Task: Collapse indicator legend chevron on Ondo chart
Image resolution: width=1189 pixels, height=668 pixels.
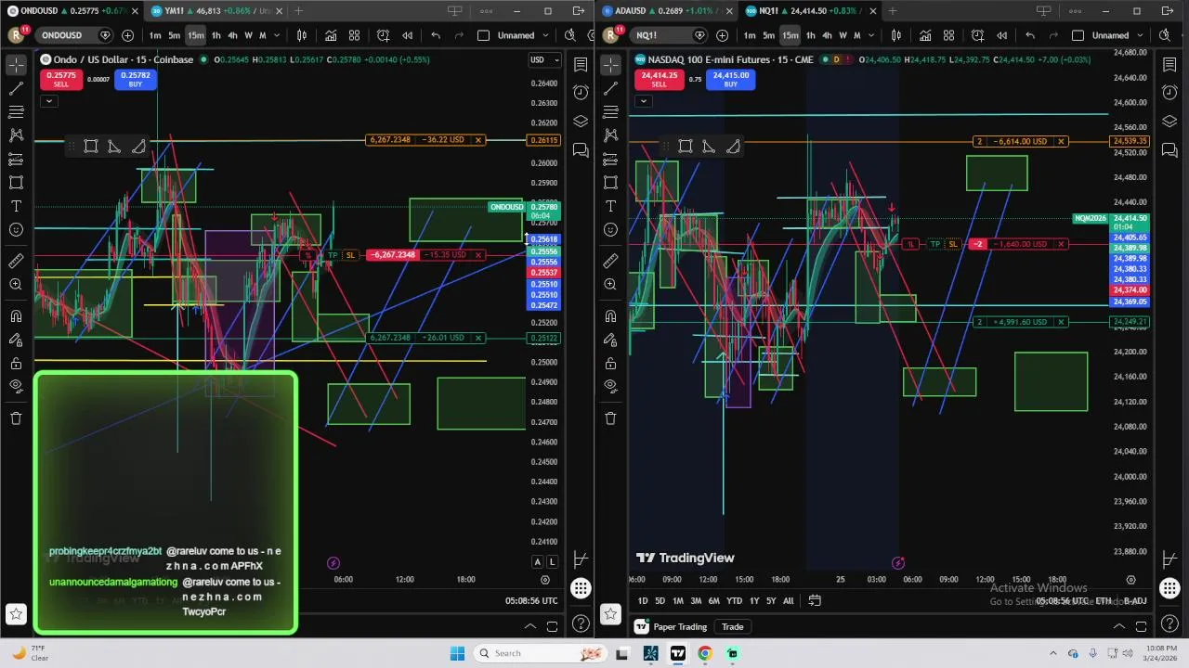Action: click(x=48, y=101)
